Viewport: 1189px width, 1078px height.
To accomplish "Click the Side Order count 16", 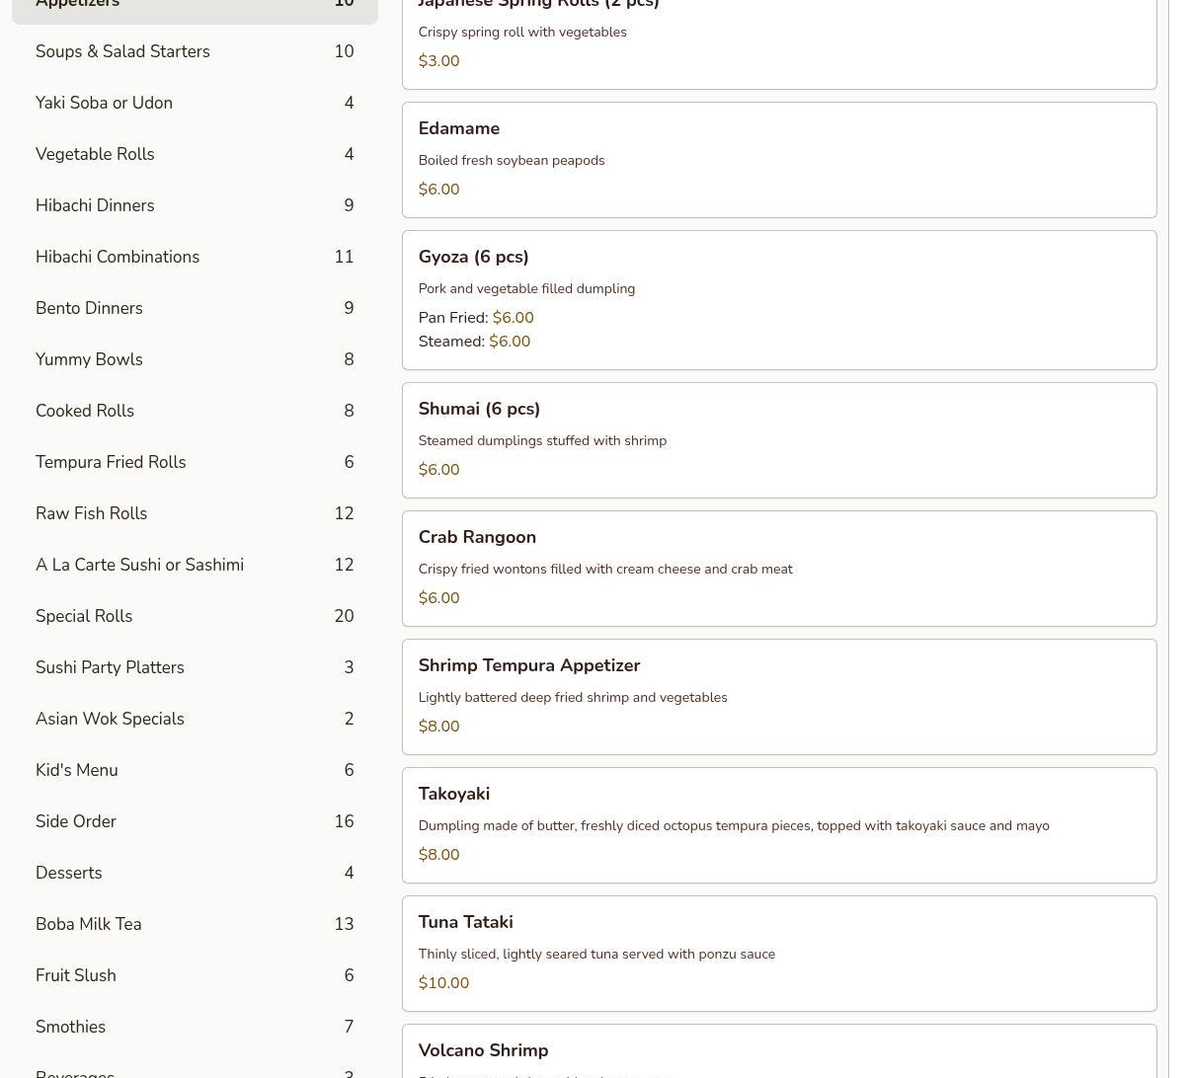I will (x=344, y=821).
